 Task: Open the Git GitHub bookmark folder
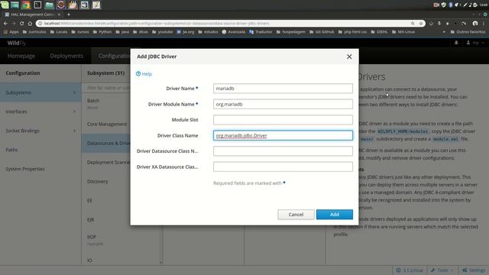click(322, 32)
